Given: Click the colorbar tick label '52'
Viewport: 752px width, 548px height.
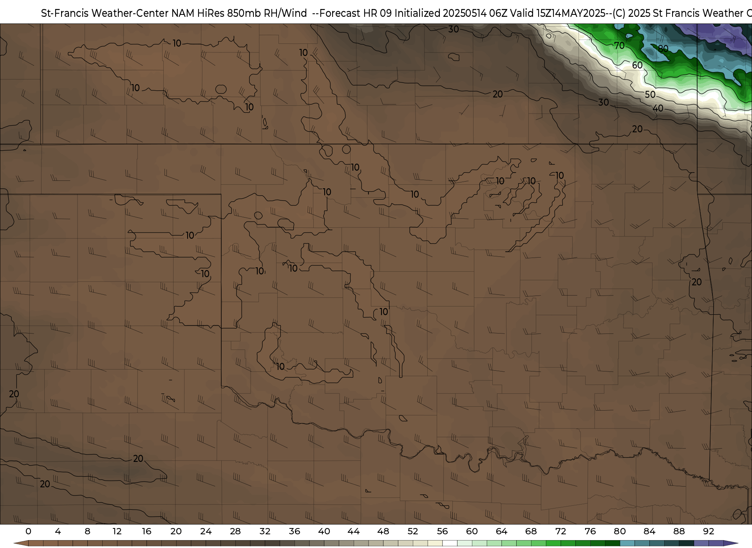Looking at the screenshot, I should point(413,531).
